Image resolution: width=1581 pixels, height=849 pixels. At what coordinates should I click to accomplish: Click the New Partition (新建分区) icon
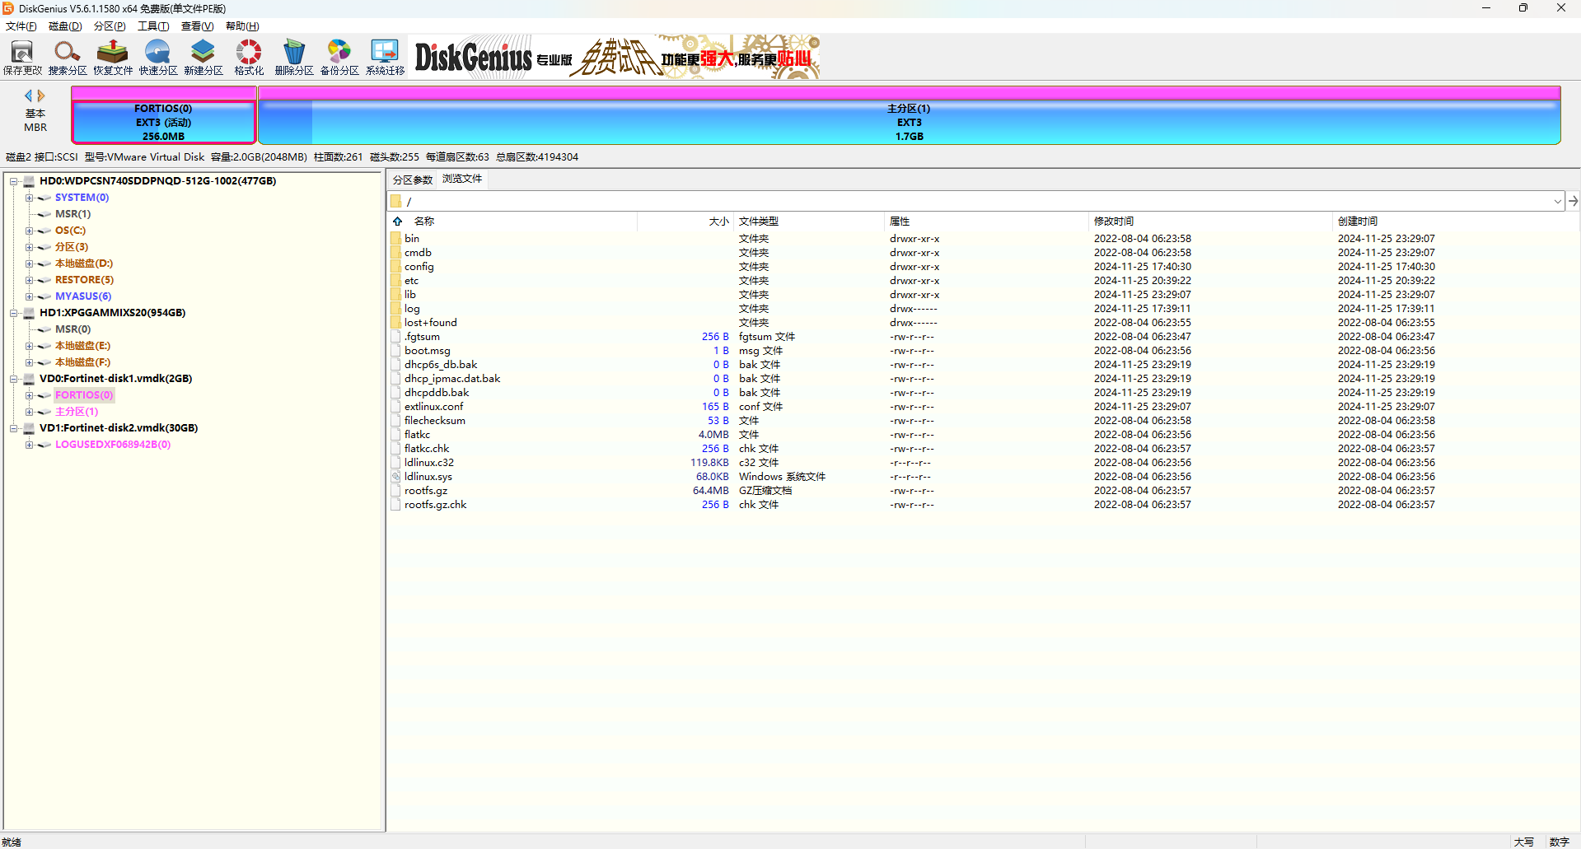point(203,57)
